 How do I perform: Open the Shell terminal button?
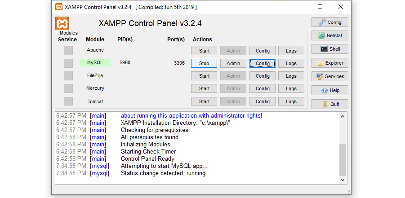(x=329, y=49)
